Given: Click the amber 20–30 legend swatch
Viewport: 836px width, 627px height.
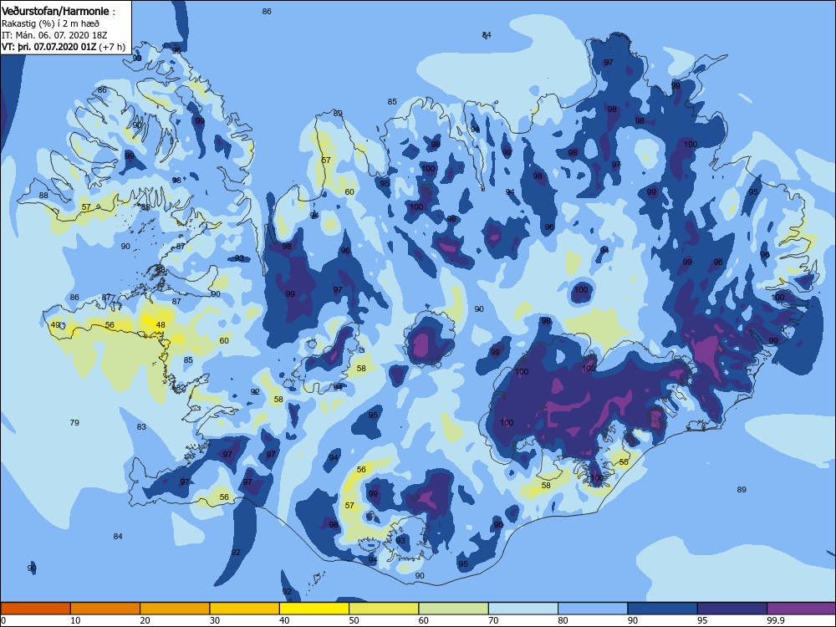Looking at the screenshot, I should [x=175, y=609].
